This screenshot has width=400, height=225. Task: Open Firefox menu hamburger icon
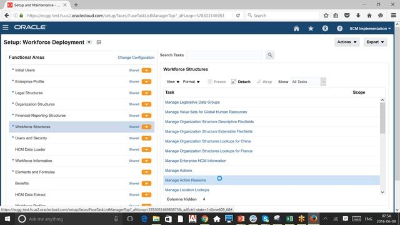click(393, 16)
